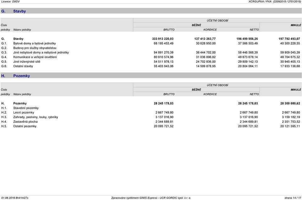Select value 49 873 678,14
This screenshot has height=200, width=302.
248,57
